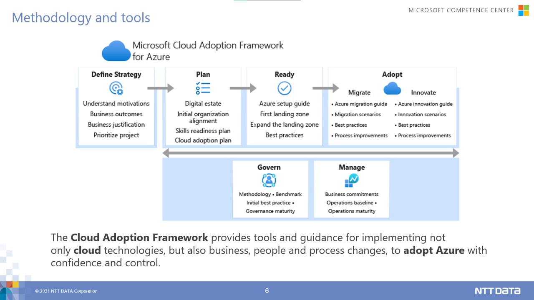Click the arrow between Define Strategy and Plan

click(161, 88)
